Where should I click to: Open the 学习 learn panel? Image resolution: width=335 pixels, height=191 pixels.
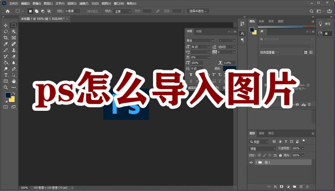click(x=325, y=24)
